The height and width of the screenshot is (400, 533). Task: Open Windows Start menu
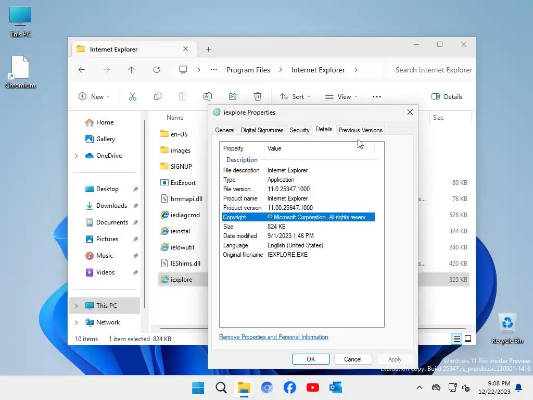click(x=198, y=387)
